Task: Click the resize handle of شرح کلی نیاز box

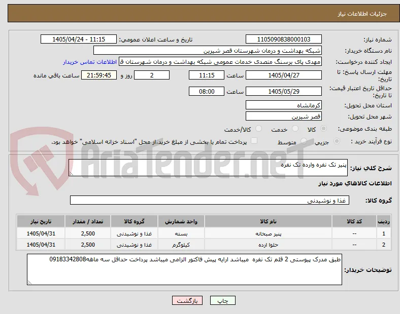Action: pos(71,174)
